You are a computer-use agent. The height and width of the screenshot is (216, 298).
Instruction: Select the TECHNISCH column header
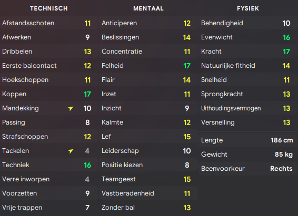click(x=49, y=8)
